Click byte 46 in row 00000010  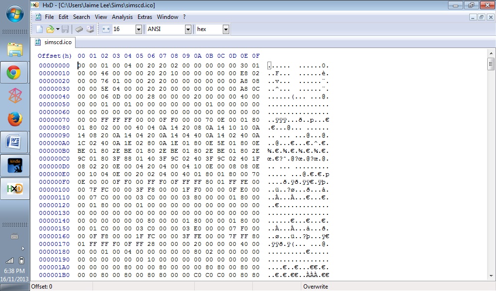(x=105, y=73)
